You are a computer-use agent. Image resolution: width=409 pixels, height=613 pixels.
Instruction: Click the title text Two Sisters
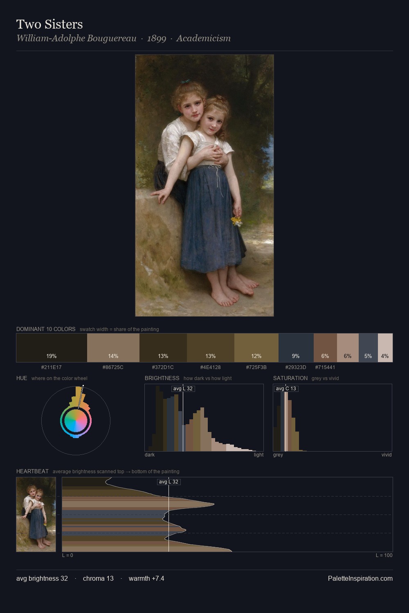(x=49, y=24)
